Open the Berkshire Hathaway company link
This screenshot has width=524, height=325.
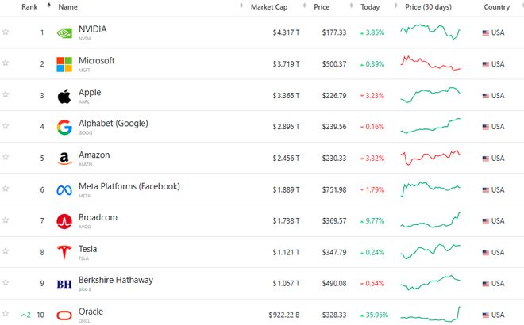116,280
